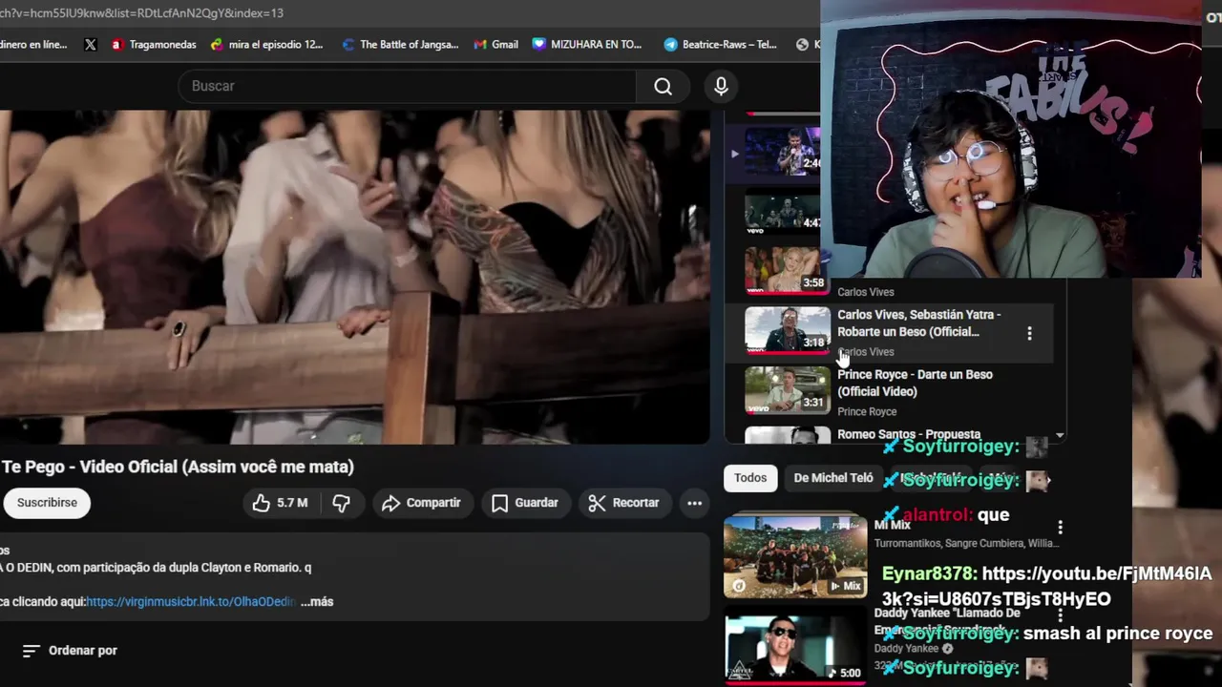This screenshot has width=1222, height=687.
Task: Click the Buscar search field
Action: coord(408,86)
